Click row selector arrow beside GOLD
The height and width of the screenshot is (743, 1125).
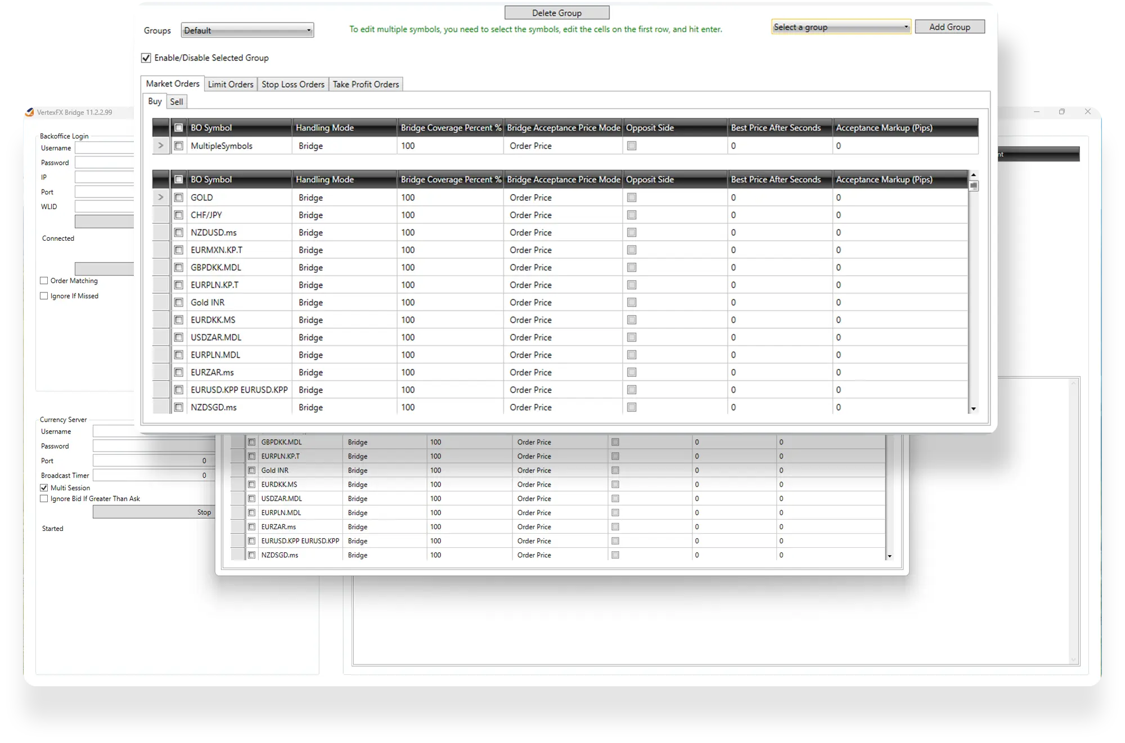(161, 197)
